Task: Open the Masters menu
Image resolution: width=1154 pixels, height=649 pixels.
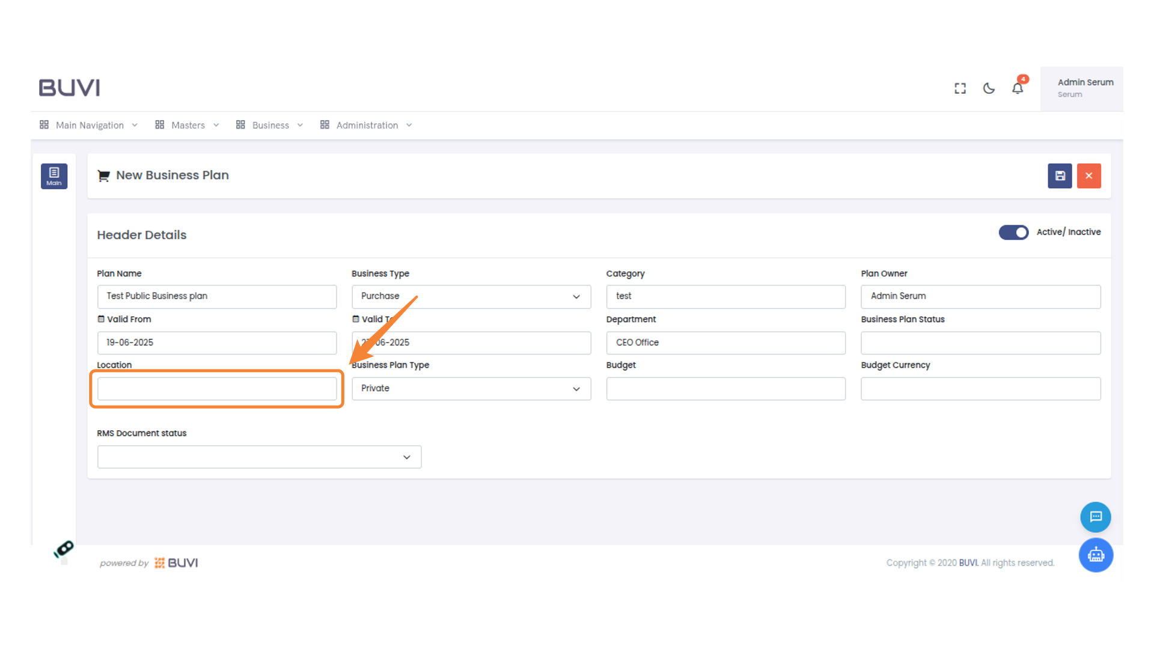Action: [x=187, y=125]
